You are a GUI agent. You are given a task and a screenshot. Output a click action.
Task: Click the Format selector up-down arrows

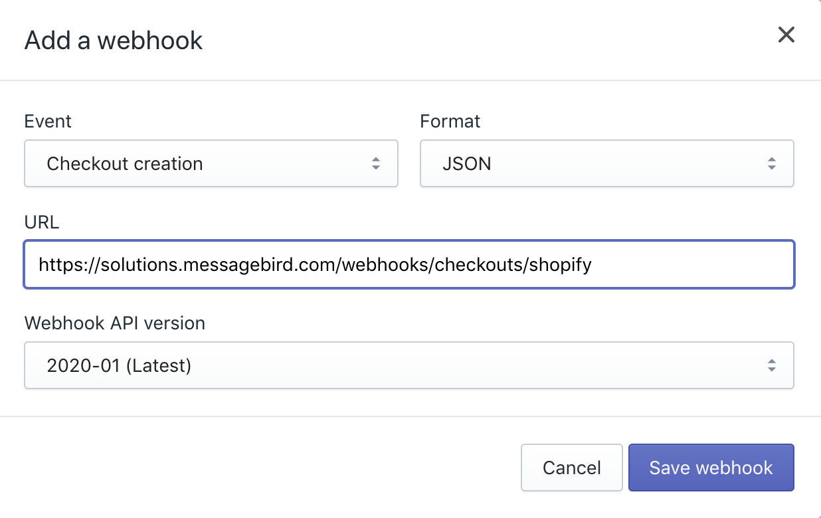click(771, 163)
